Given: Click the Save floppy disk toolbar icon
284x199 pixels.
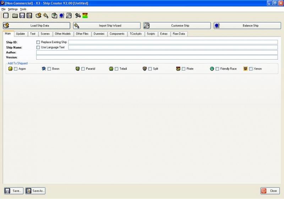Looking at the screenshot, I should (x=22, y=16).
